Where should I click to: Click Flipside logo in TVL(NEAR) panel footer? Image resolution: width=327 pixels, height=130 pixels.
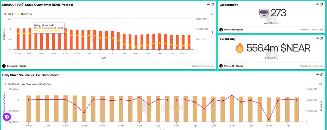(221, 66)
